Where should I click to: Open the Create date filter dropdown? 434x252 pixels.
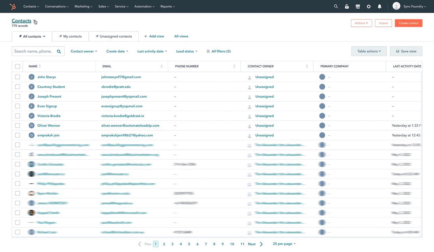117,51
